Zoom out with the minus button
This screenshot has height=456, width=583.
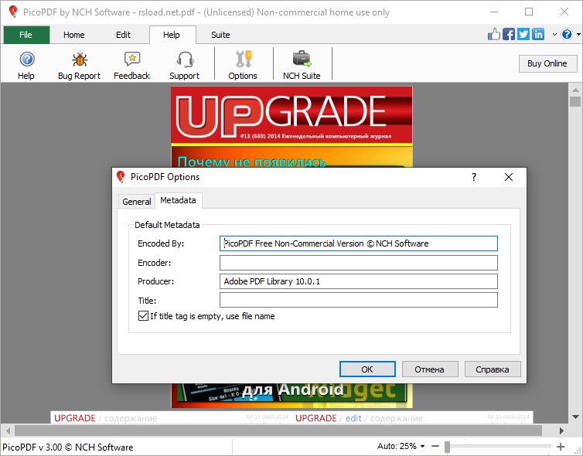pos(435,446)
